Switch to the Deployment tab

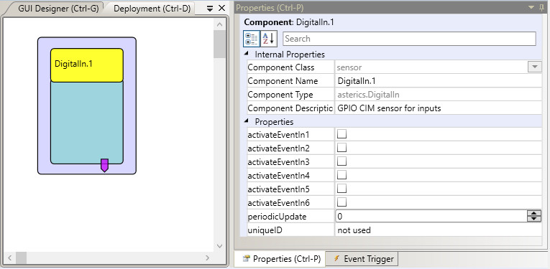(x=152, y=9)
